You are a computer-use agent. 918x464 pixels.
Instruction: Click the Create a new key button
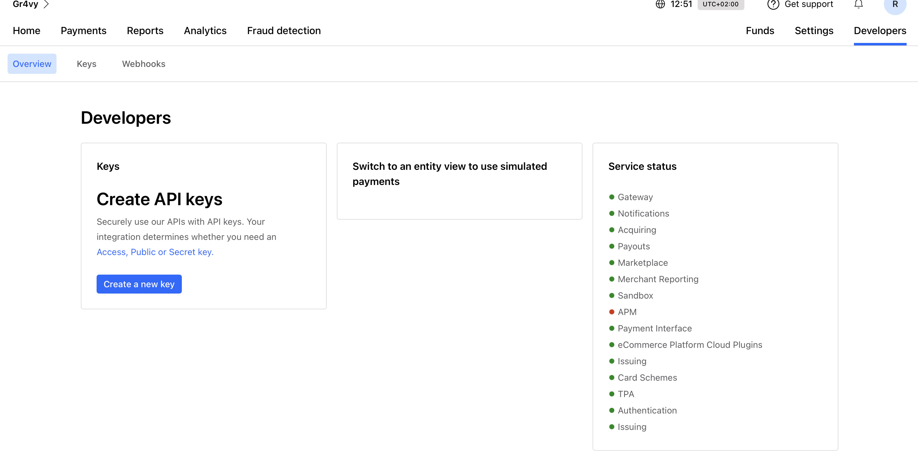(x=139, y=284)
